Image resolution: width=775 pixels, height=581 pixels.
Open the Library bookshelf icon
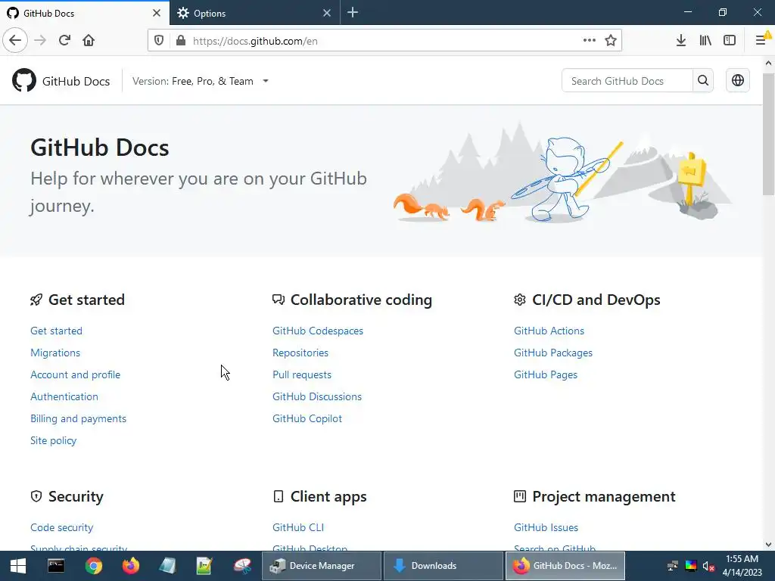705,41
